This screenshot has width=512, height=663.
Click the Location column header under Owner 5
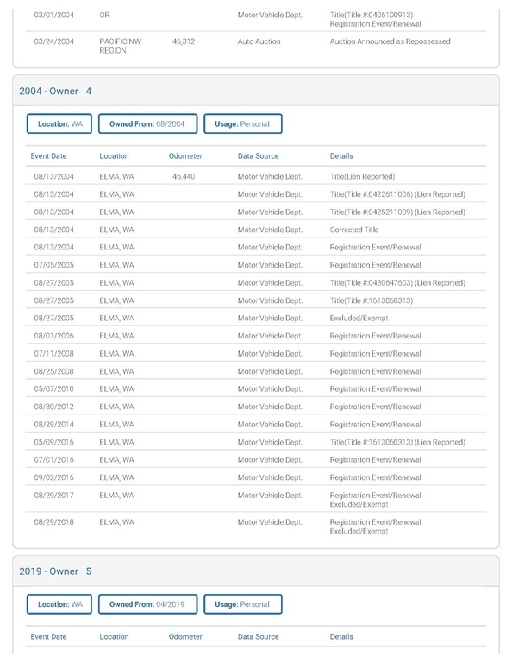114,636
